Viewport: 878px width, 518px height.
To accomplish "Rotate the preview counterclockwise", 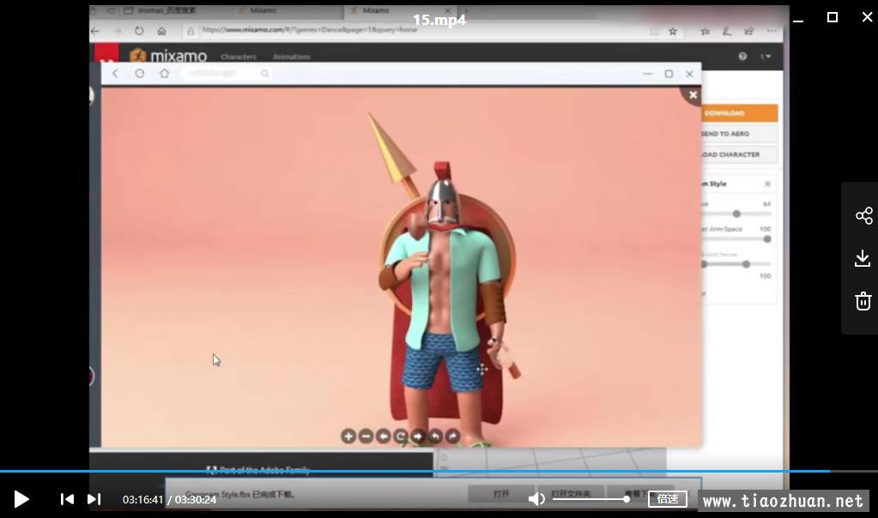I will point(435,437).
